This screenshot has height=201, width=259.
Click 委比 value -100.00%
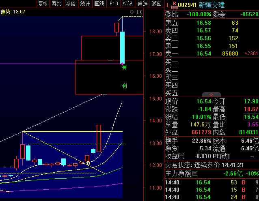tap(199, 14)
